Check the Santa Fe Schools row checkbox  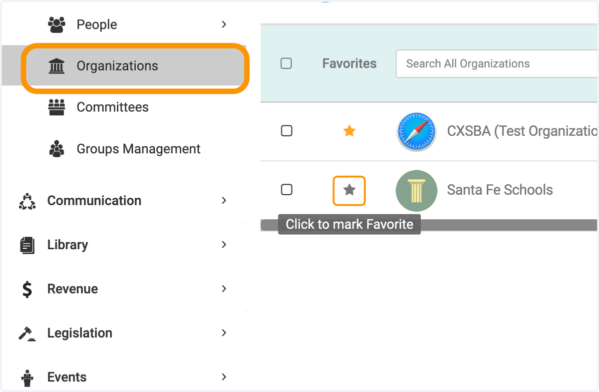(287, 190)
